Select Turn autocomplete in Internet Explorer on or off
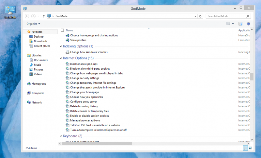261x158 pixels. click(x=99, y=130)
